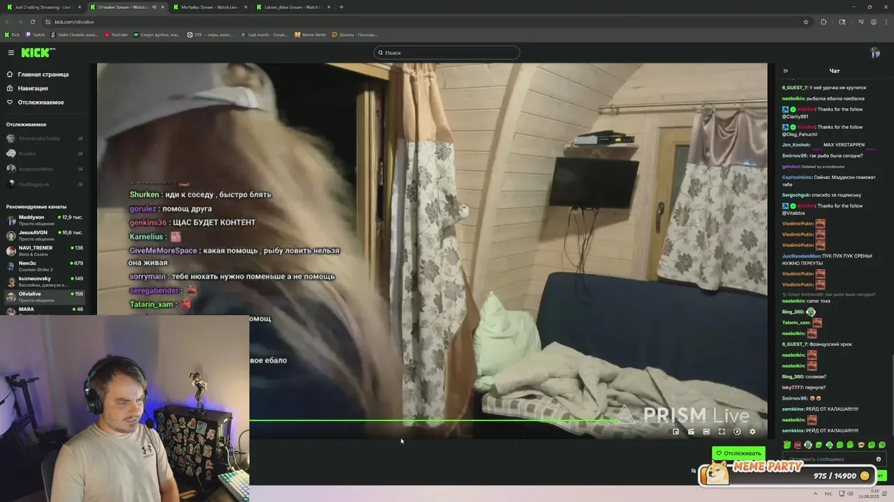Open Meme Alerts bookmark

click(310, 34)
